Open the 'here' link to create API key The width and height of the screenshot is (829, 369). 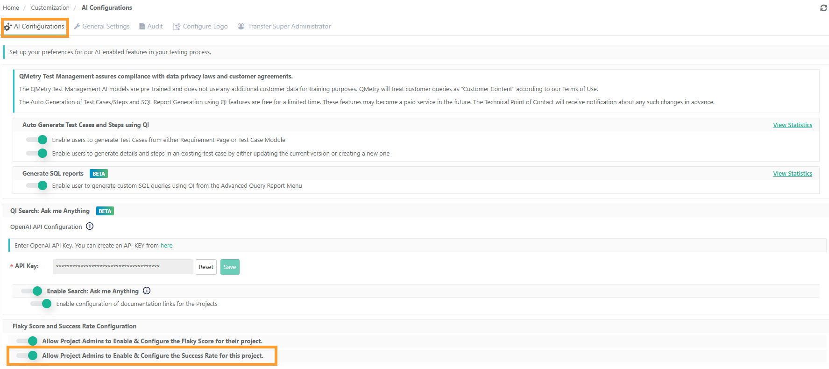tap(167, 245)
